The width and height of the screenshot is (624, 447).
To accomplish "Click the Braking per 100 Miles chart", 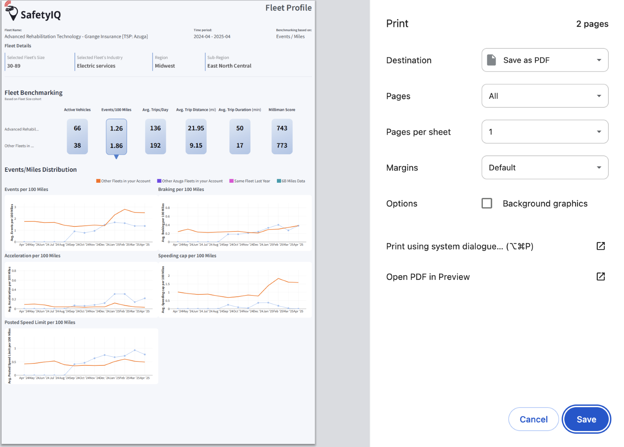I will click(235, 223).
